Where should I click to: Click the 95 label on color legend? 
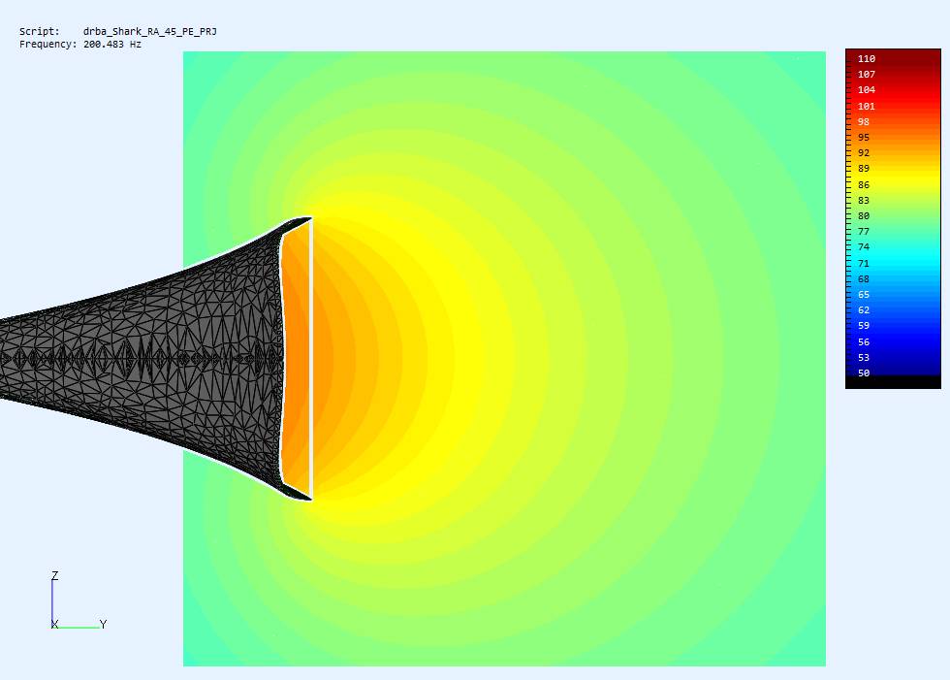[864, 138]
